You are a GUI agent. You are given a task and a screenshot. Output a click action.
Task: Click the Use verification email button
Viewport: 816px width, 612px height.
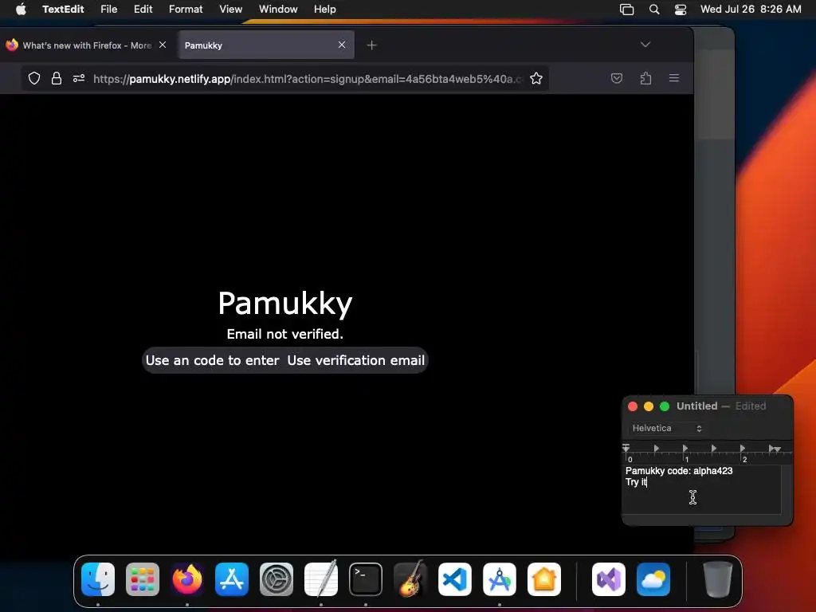coord(356,360)
